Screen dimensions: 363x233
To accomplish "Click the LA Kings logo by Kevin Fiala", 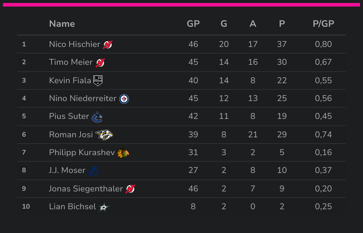I will [98, 81].
